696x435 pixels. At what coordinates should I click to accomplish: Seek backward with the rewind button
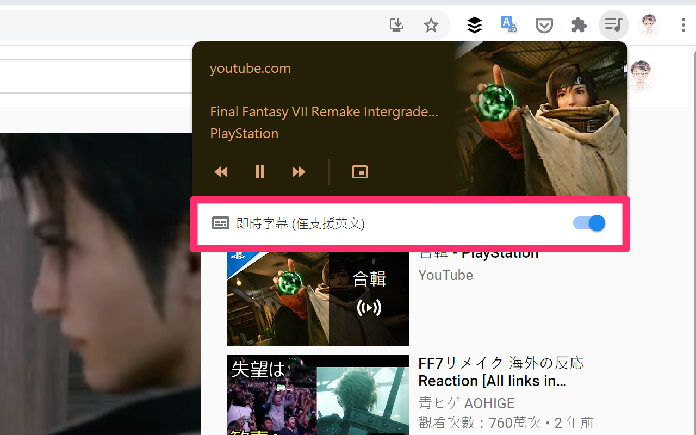click(221, 172)
